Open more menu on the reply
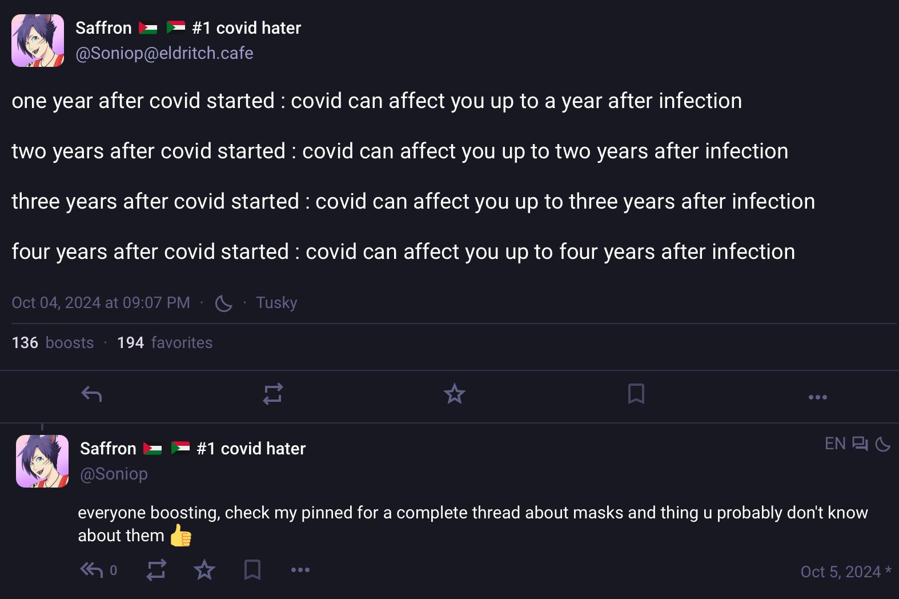The height and width of the screenshot is (599, 899). point(300,570)
